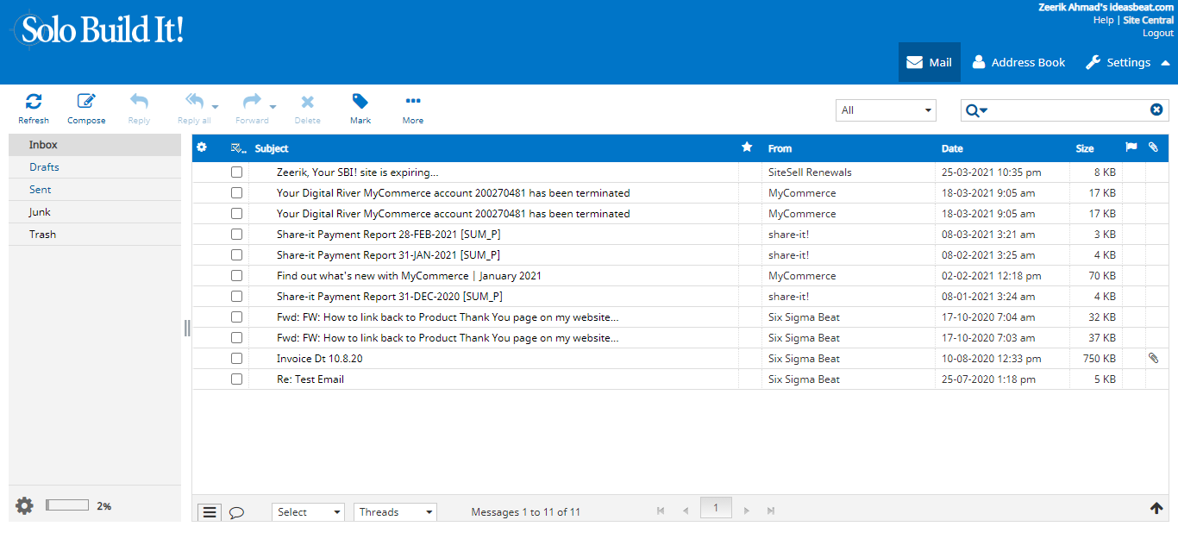This screenshot has height=539, width=1178.
Task: Click the folder pane splitter handle
Action: [187, 328]
